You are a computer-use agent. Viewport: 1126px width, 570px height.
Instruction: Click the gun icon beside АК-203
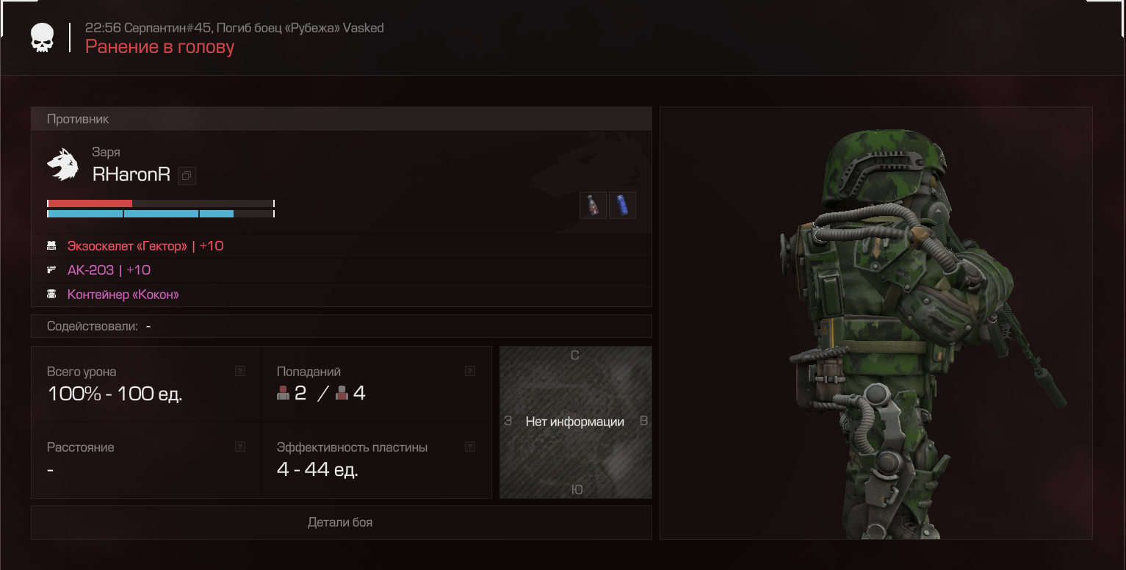pyautogui.click(x=51, y=270)
